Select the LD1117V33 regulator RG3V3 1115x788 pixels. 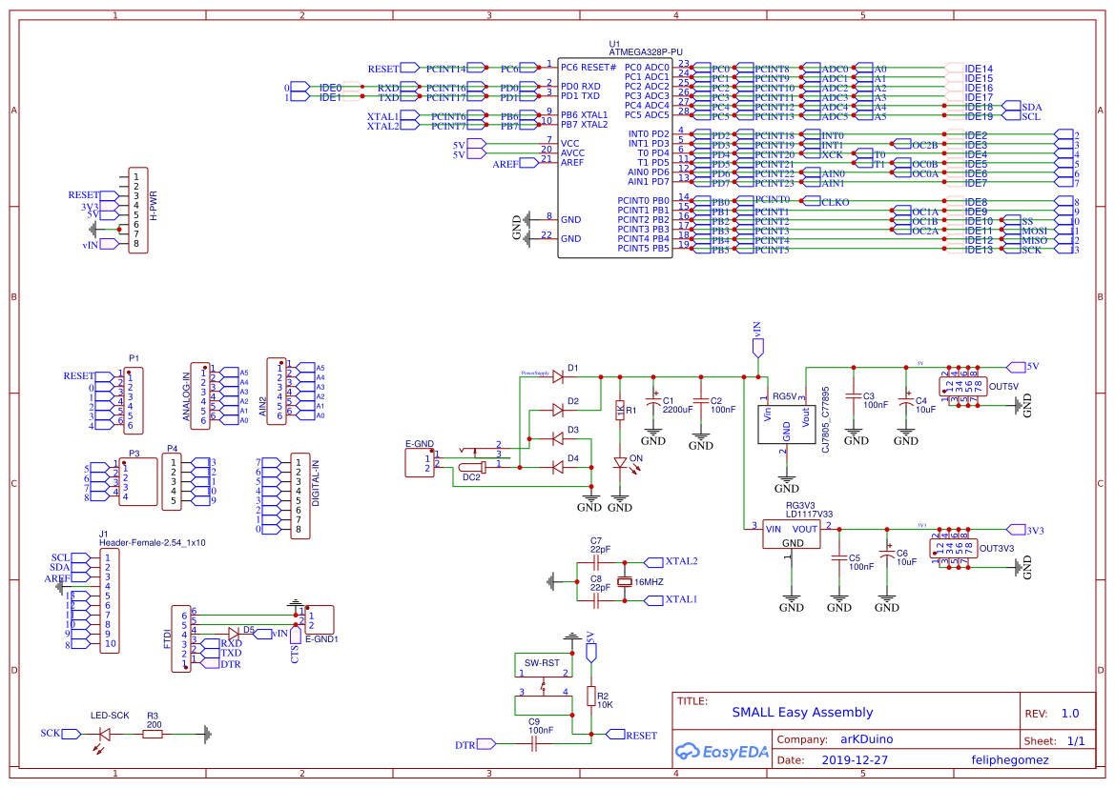[x=791, y=535]
